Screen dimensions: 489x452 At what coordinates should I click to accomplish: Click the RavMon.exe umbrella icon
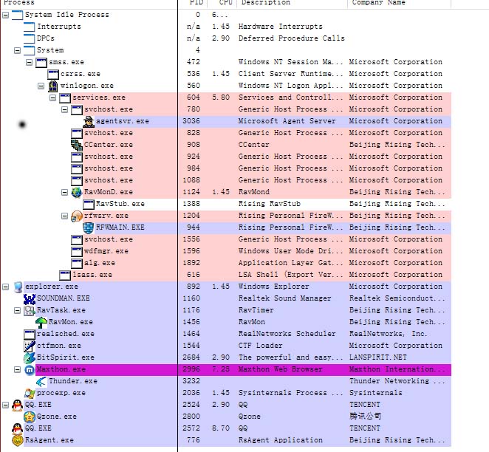pos(41,322)
